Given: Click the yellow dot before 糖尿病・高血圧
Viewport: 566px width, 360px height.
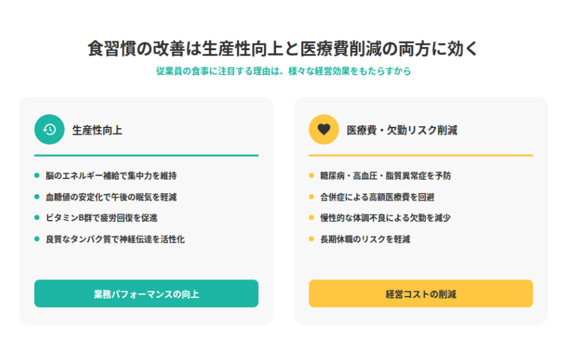Looking at the screenshot, I should click(x=311, y=176).
